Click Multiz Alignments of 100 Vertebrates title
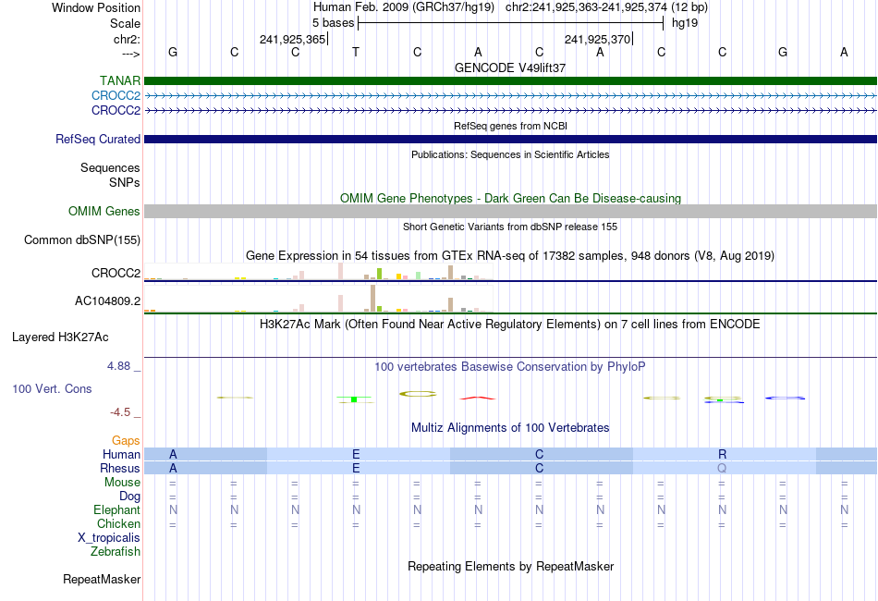Screen dimensions: 878x601 click(510, 428)
